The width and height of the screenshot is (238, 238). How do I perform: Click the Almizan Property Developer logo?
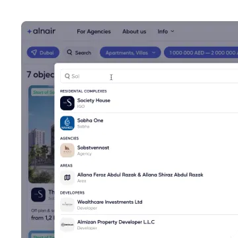pyautogui.click(x=67, y=225)
